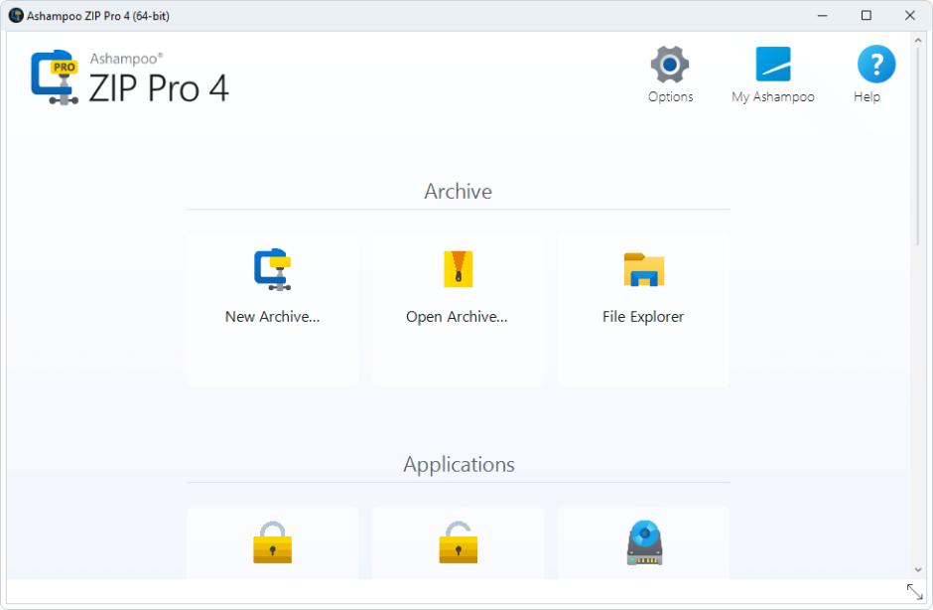This screenshot has height=610, width=933.
Task: Click the virtual drive disk icon
Action: [x=644, y=542]
